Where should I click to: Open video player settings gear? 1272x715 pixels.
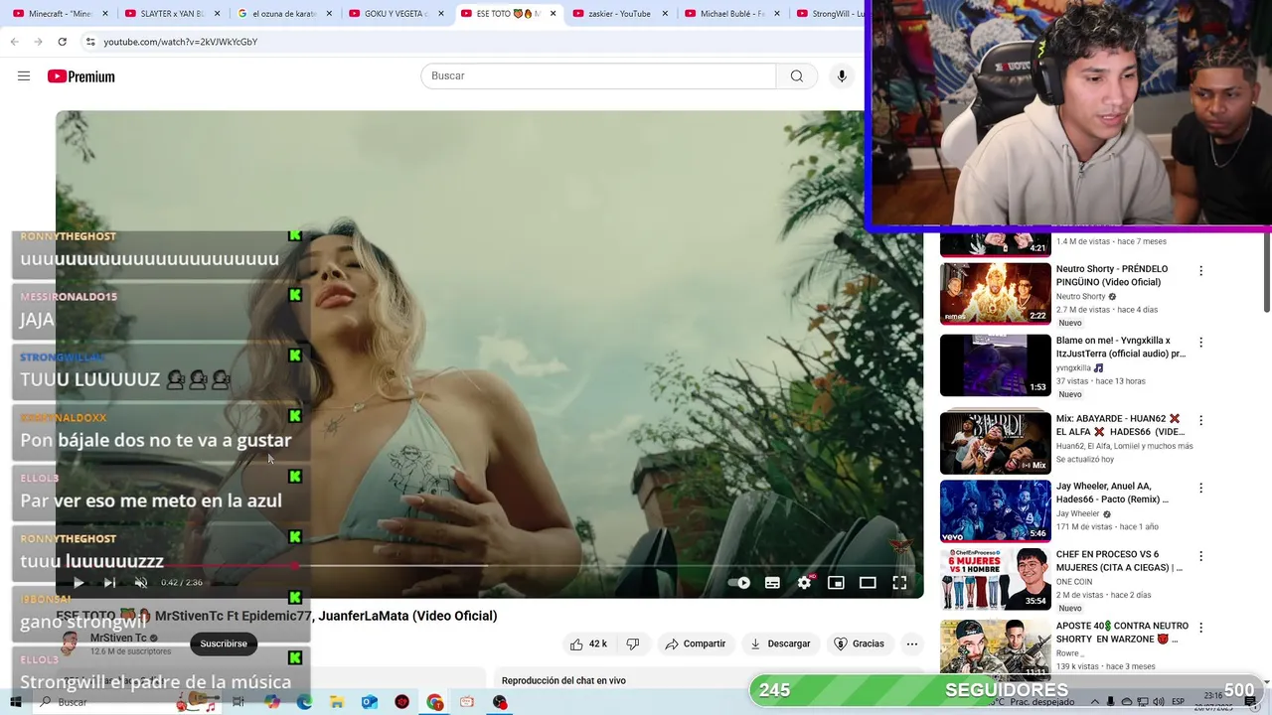point(804,583)
